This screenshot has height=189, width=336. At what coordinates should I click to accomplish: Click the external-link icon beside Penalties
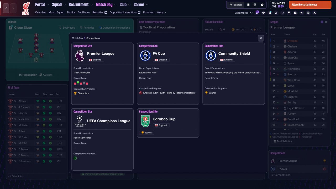coord(106,13)
